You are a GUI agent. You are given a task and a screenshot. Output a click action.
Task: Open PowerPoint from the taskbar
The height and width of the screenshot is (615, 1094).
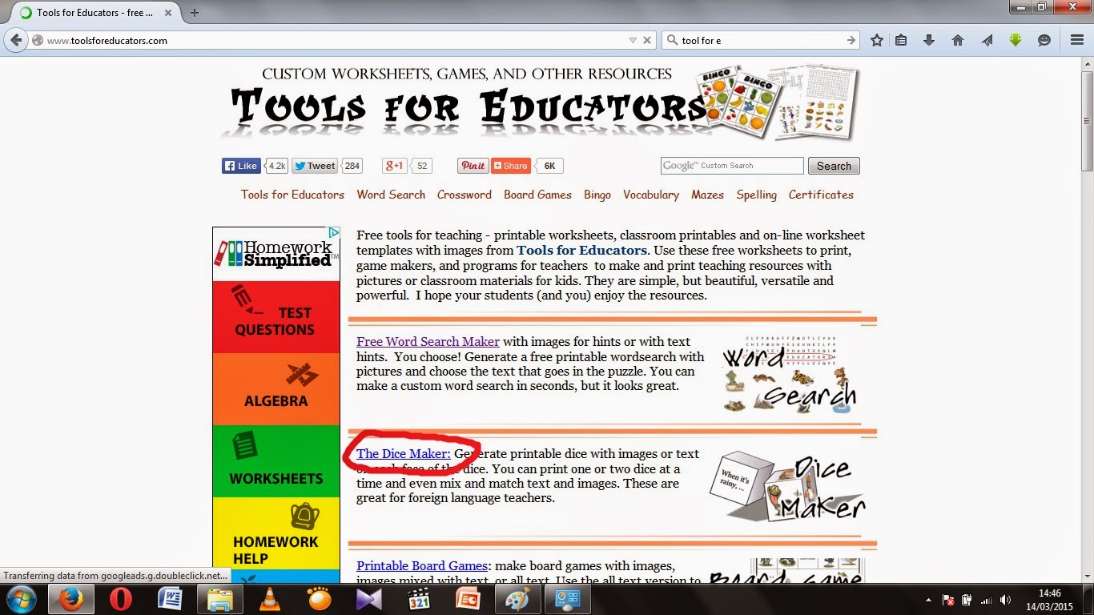(x=468, y=599)
